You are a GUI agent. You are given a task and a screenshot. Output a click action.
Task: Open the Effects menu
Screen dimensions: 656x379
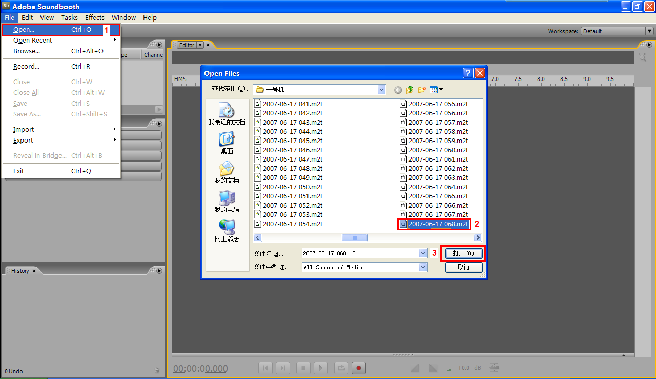(95, 17)
